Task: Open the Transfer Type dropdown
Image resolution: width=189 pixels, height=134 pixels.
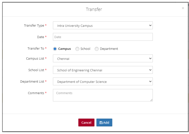Action: (103, 26)
